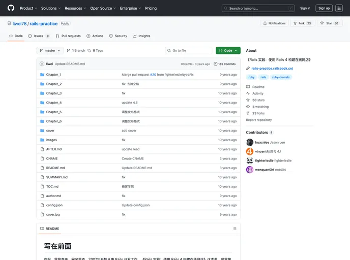The height and width of the screenshot is (260, 350).
Task: Click the ruby topic tag
Action: [251, 77]
